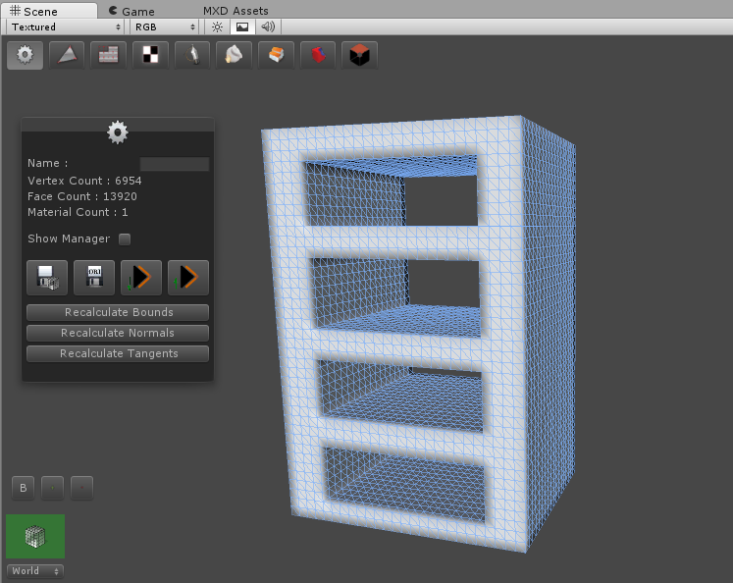Switch to the Game tab
The image size is (733, 583).
132,11
